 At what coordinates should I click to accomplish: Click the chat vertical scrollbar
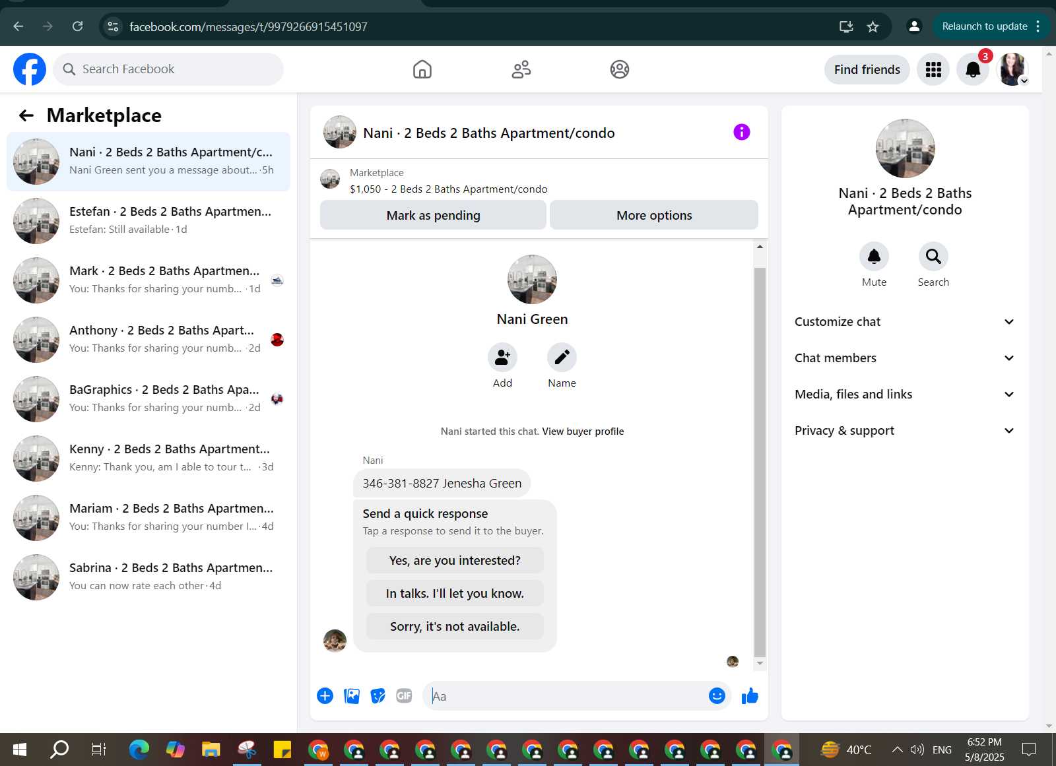(x=760, y=462)
